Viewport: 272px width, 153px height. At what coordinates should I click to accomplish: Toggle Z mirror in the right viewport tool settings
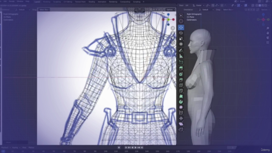pyautogui.click(x=254, y=10)
